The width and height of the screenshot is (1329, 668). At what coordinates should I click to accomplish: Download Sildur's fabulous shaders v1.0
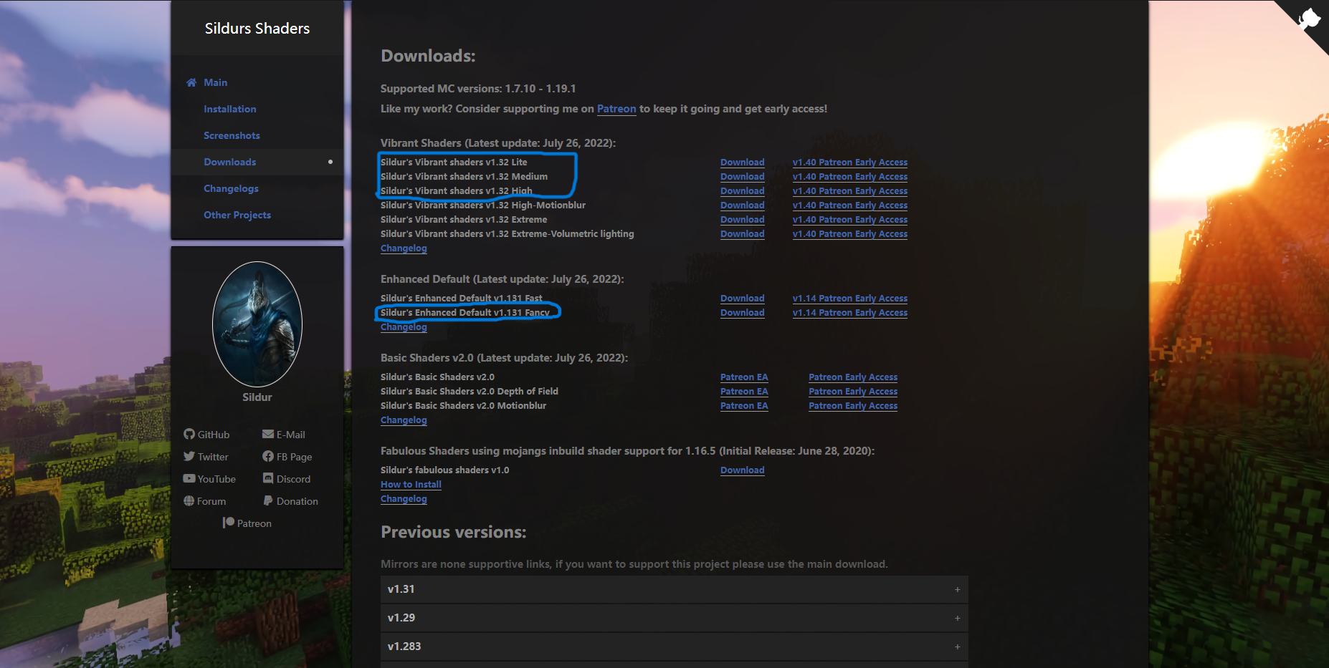click(742, 470)
